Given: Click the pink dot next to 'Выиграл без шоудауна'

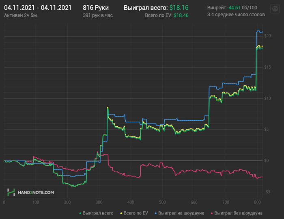Looking at the screenshot, I should click(212, 213).
